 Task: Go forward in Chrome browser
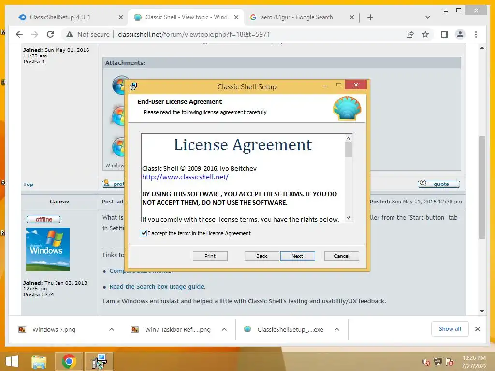coord(35,34)
